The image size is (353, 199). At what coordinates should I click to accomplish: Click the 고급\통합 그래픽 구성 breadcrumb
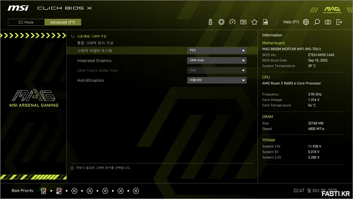(x=92, y=36)
